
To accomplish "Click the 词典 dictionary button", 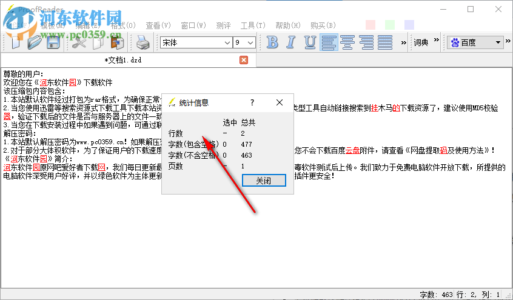I will pos(421,42).
